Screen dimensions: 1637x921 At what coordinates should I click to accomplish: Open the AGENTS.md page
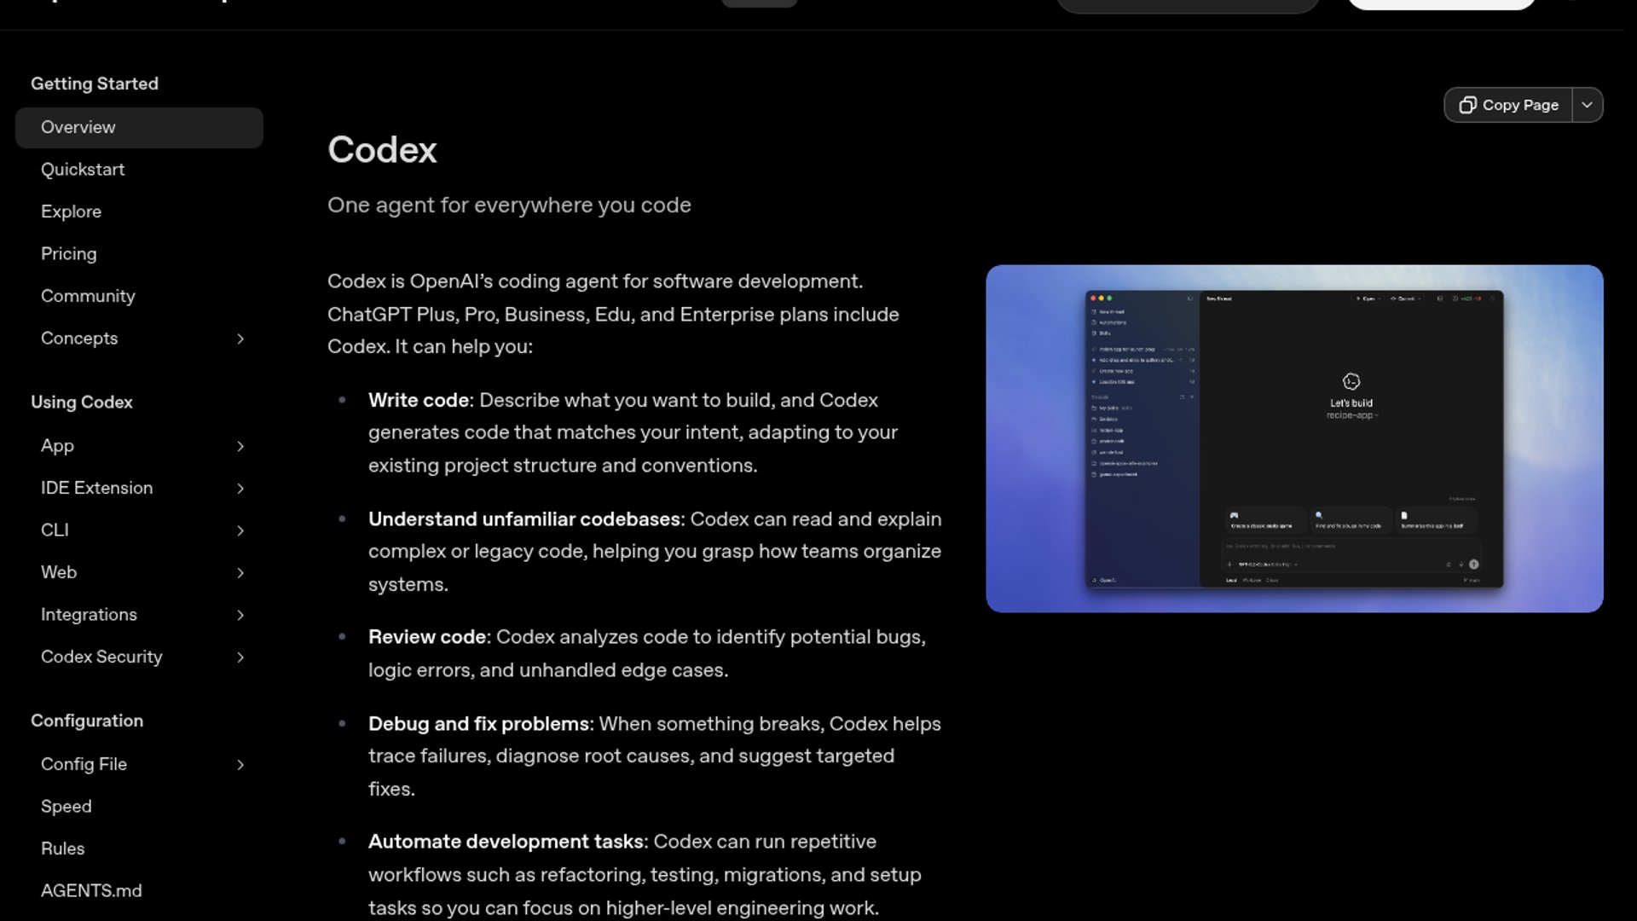91,890
